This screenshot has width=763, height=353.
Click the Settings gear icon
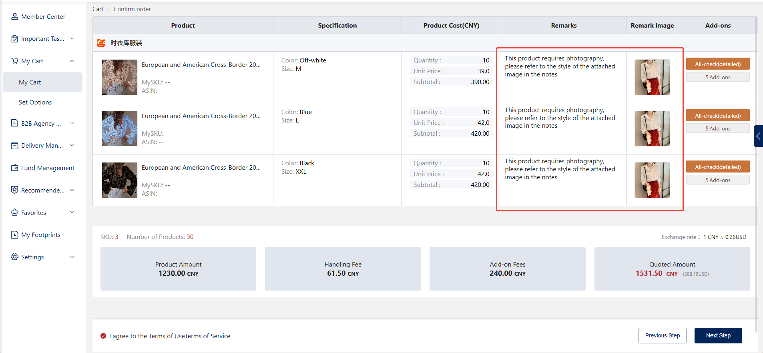pyautogui.click(x=15, y=257)
